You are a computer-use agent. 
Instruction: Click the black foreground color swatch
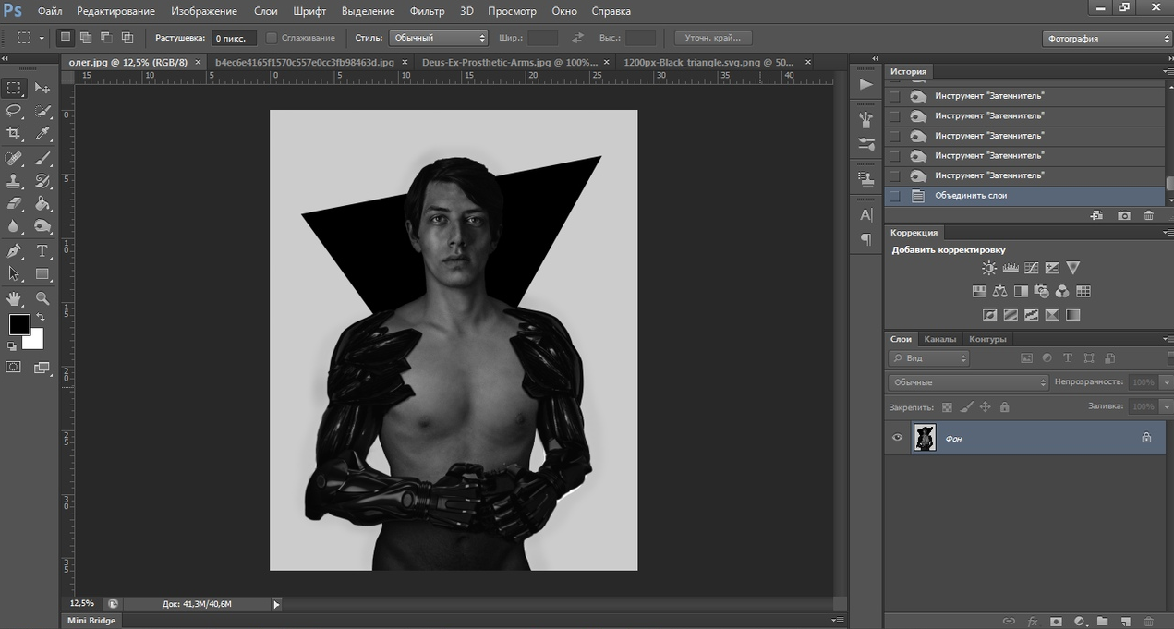19,324
